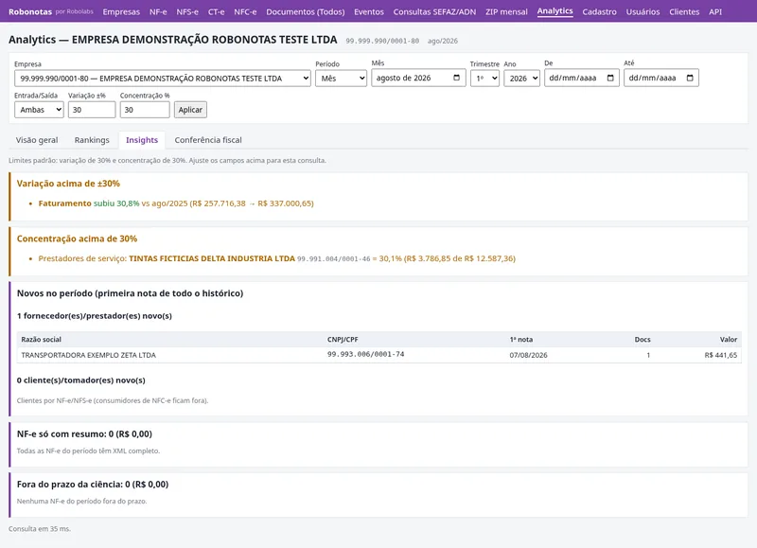The height and width of the screenshot is (548, 757).
Task: Open Consultas SEFAZ/ADN in the navbar
Action: (x=434, y=11)
